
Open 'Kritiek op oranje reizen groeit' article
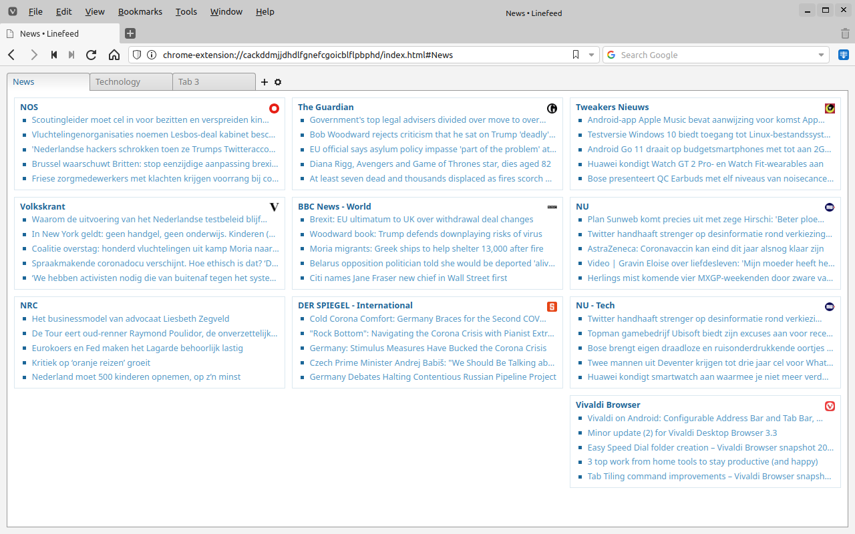click(x=91, y=362)
